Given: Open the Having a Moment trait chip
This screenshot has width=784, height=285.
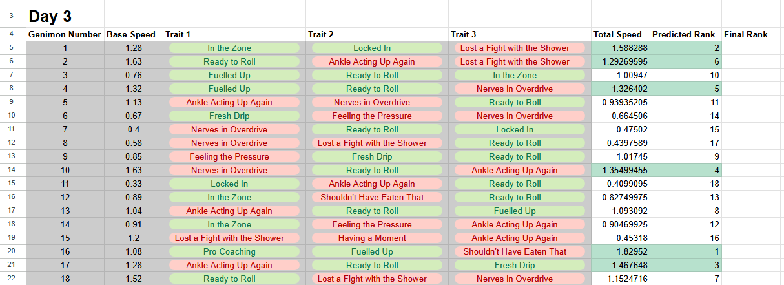Looking at the screenshot, I should [x=372, y=238].
